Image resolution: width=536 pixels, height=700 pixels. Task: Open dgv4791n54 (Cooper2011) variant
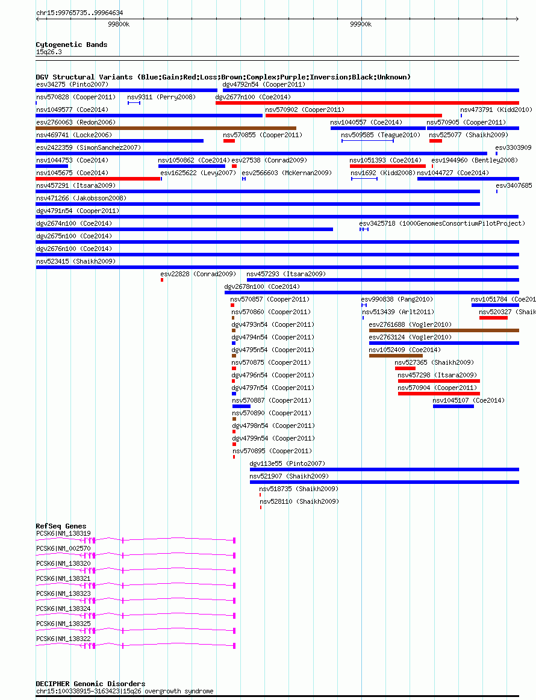(x=78, y=211)
